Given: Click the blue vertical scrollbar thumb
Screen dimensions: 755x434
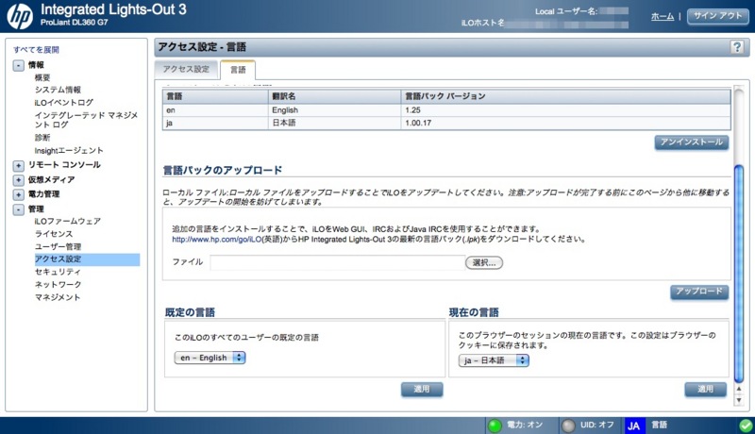Looking at the screenshot, I should point(739,274).
